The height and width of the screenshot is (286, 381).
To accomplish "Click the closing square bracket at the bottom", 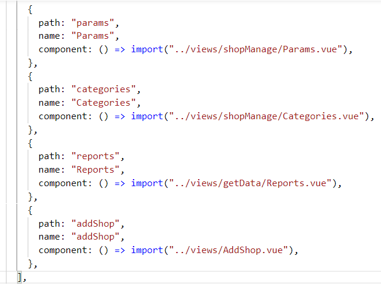I will coord(20,277).
